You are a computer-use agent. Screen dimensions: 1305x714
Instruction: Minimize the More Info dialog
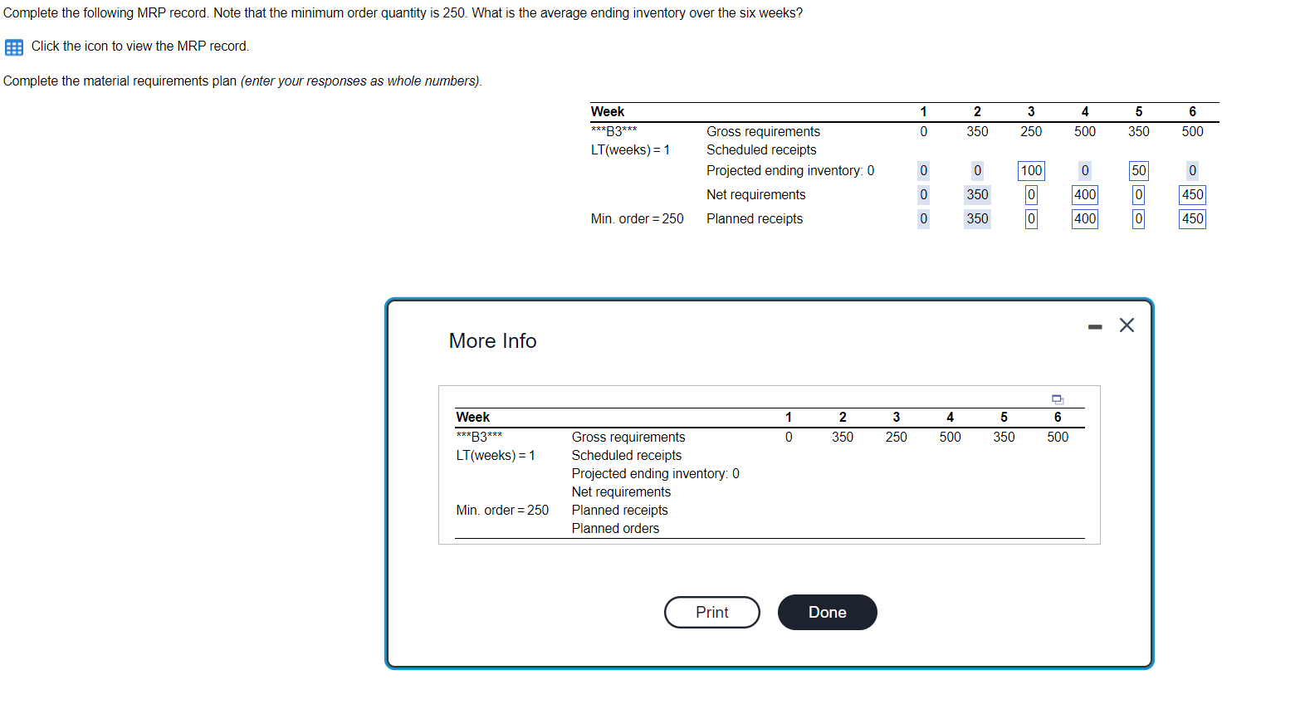click(1095, 326)
